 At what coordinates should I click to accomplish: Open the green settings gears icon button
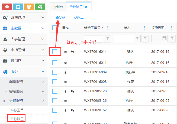tap(40, 7)
